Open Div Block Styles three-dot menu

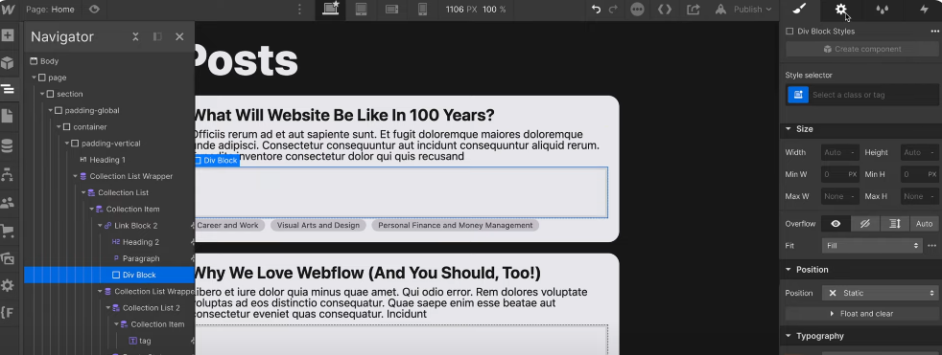pyautogui.click(x=934, y=32)
